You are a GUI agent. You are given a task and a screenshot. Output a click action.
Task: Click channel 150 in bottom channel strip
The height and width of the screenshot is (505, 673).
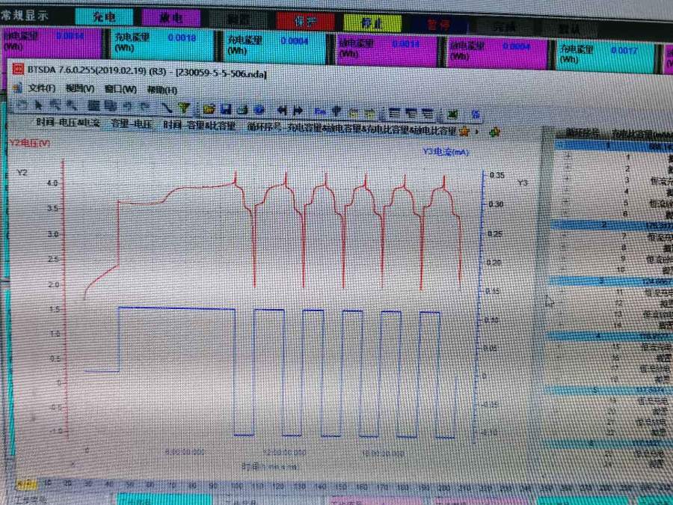[x=340, y=486]
